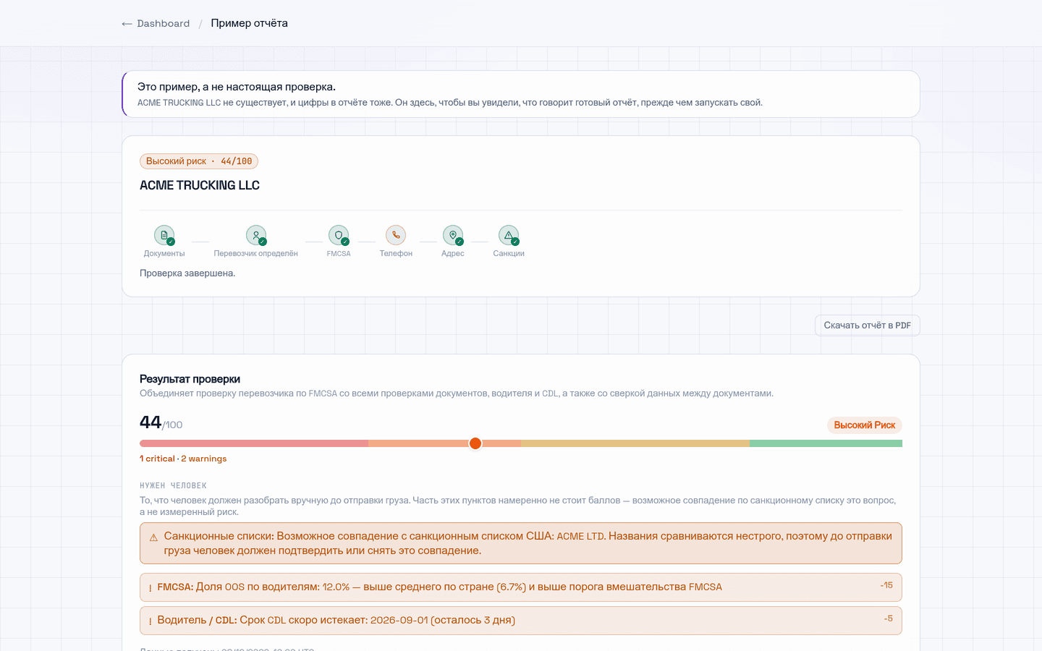This screenshot has width=1042, height=651.
Task: Open the Санкционные списки alert row
Action: 521,543
